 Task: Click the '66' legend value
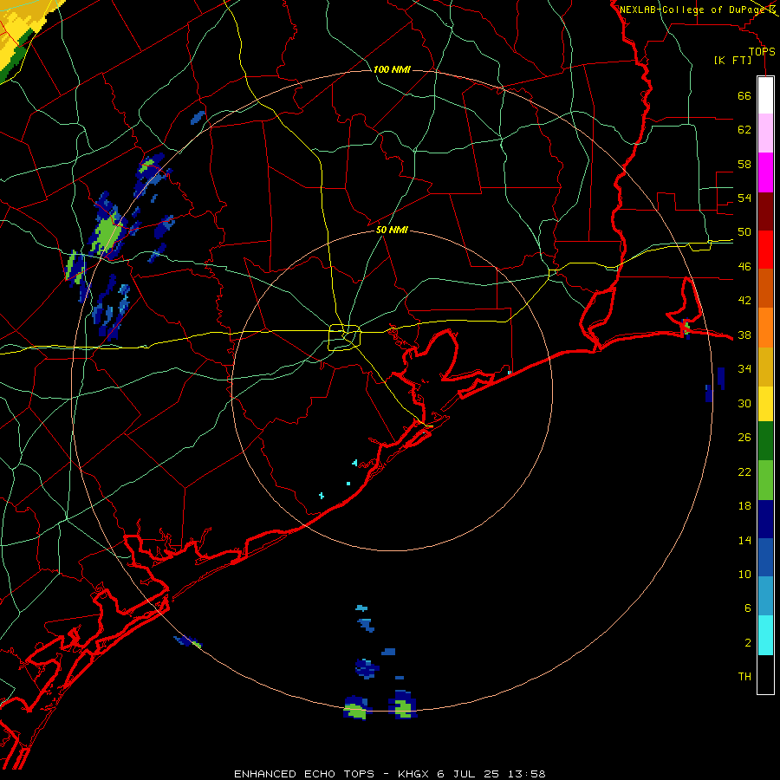click(744, 95)
